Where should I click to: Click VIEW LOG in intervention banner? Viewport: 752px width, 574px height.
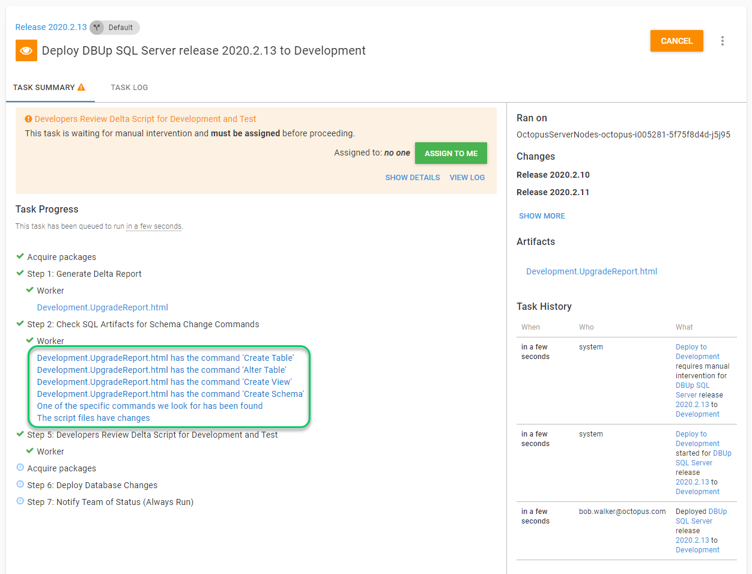coord(467,178)
